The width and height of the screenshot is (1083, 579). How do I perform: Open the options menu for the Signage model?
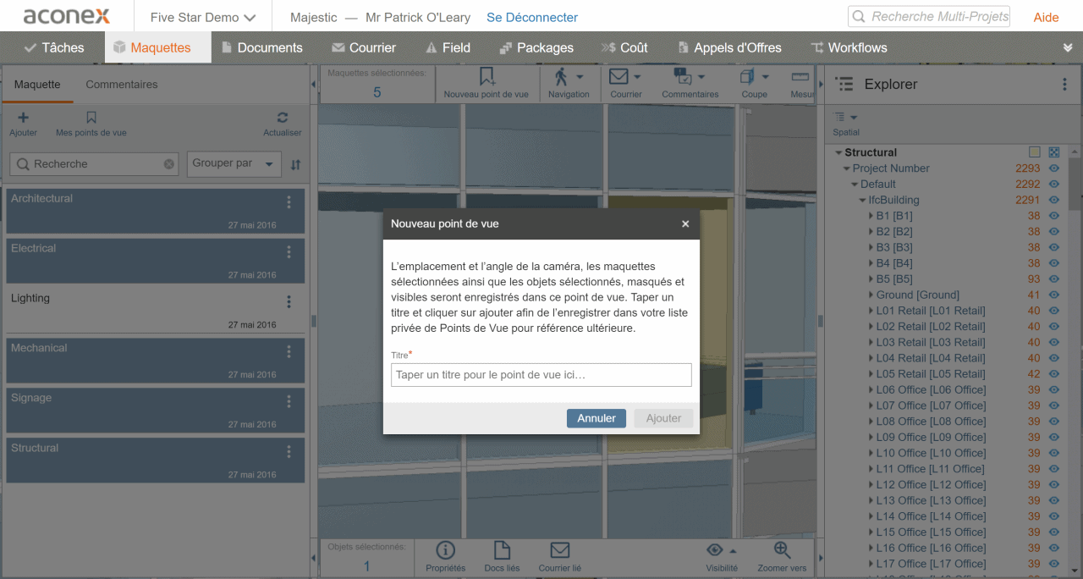pyautogui.click(x=289, y=402)
